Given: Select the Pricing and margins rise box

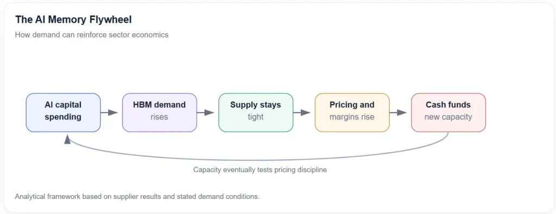Looking at the screenshot, I should (x=352, y=113).
